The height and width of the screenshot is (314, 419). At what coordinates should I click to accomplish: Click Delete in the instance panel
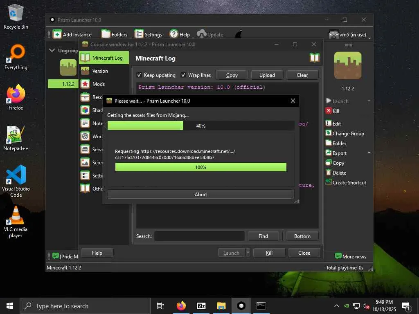(336, 173)
